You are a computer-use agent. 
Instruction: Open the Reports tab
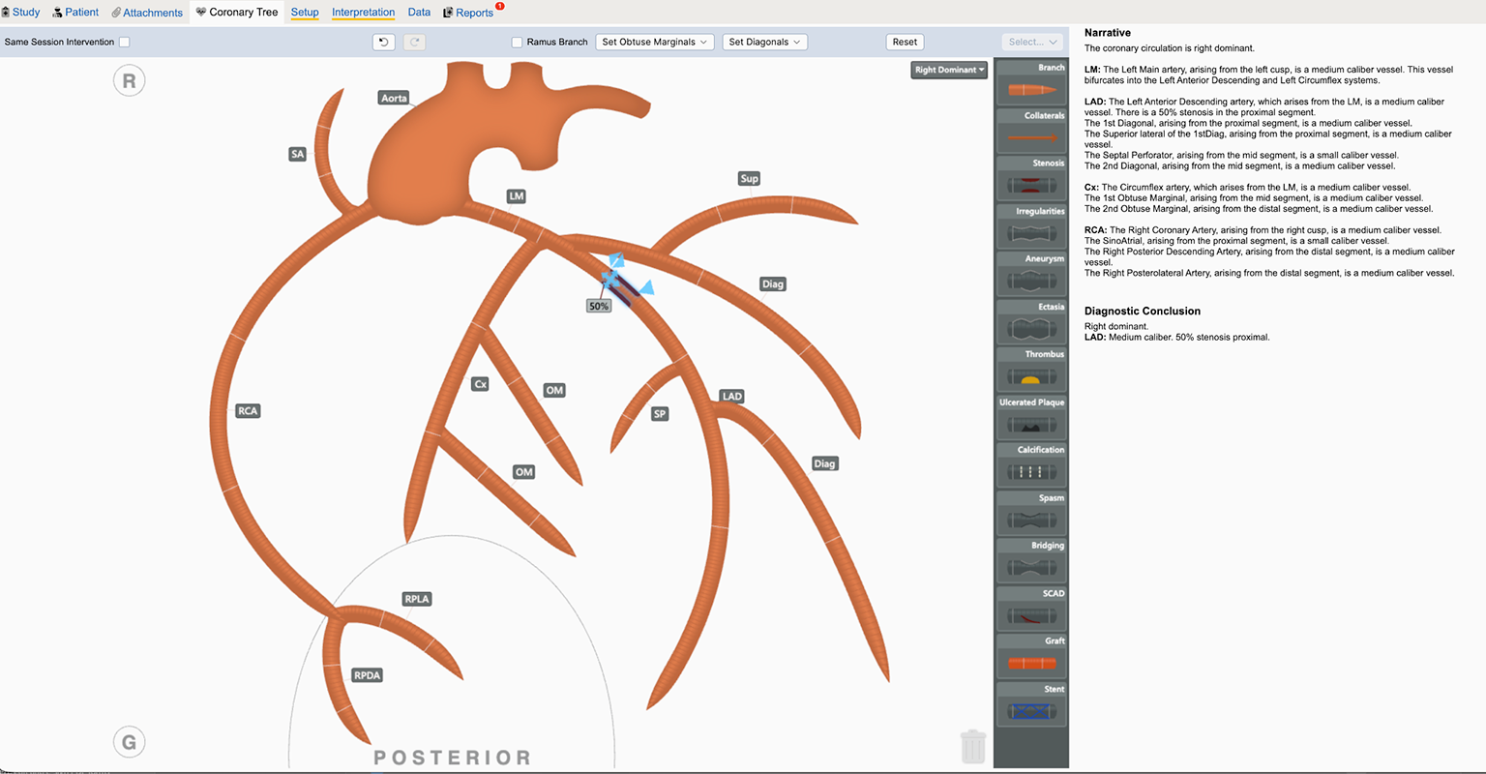click(474, 13)
